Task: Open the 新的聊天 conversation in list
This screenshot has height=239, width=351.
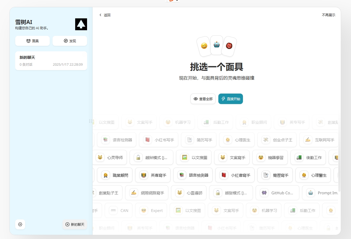Action: tap(51, 61)
